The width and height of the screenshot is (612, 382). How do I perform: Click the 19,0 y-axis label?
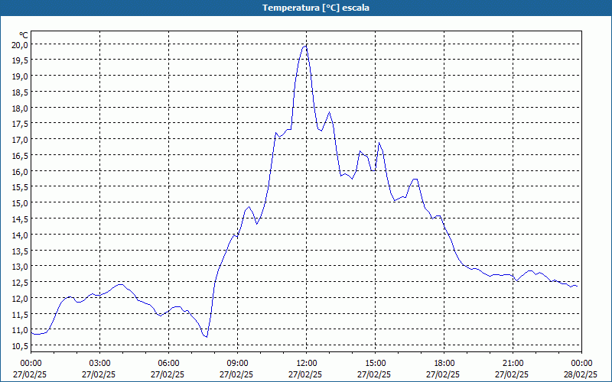(20, 76)
